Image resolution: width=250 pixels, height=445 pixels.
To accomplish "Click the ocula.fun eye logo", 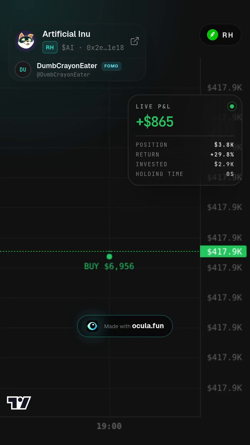I will tap(92, 326).
